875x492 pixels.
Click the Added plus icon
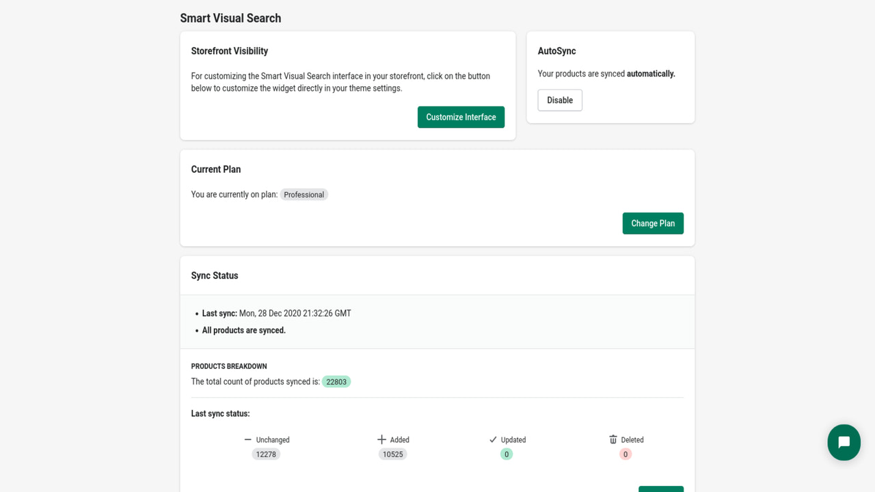click(x=380, y=439)
